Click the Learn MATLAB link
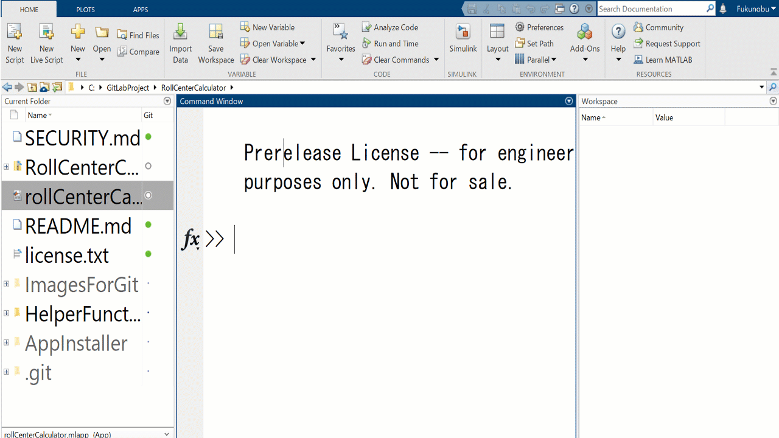Screen dimensions: 779x438 (663, 60)
